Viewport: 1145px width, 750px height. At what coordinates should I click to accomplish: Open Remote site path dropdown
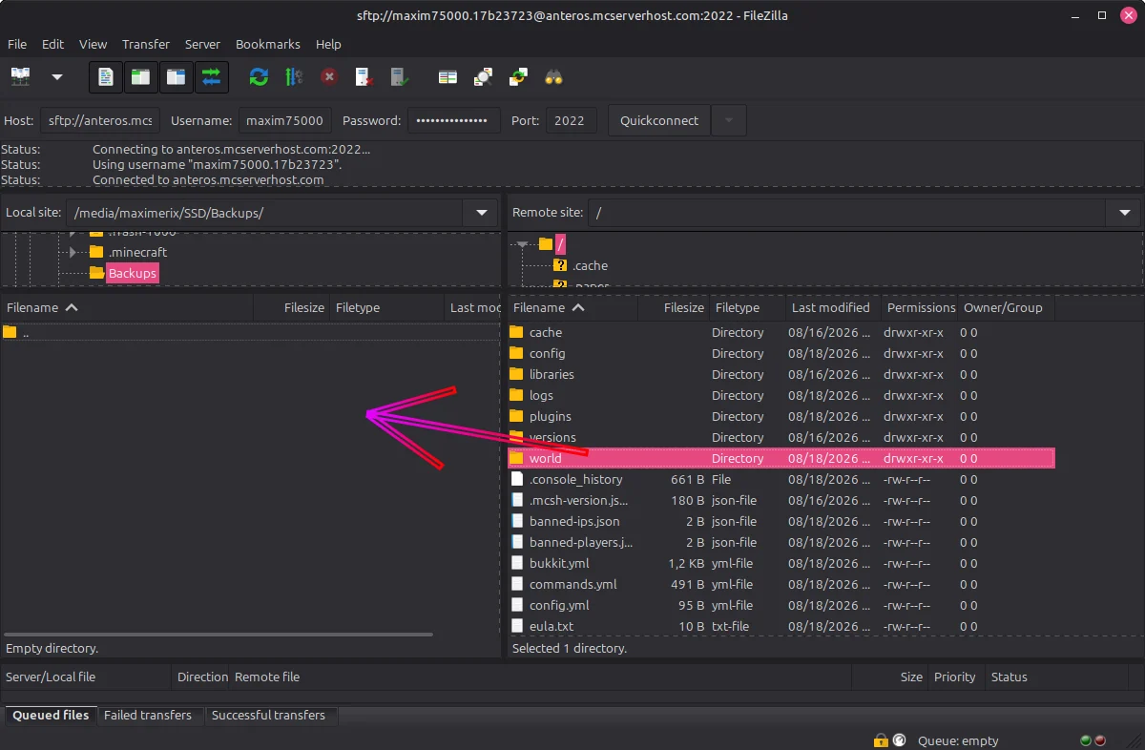click(x=1123, y=213)
